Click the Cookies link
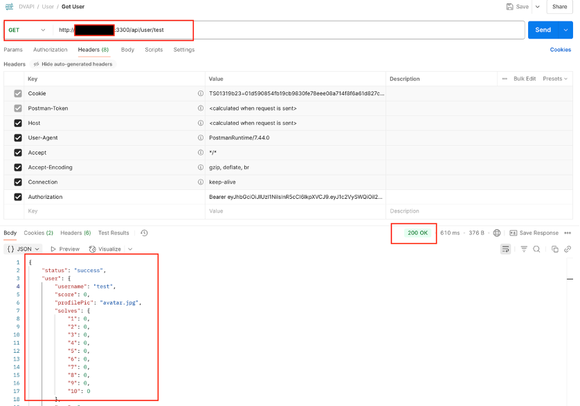 pyautogui.click(x=560, y=50)
